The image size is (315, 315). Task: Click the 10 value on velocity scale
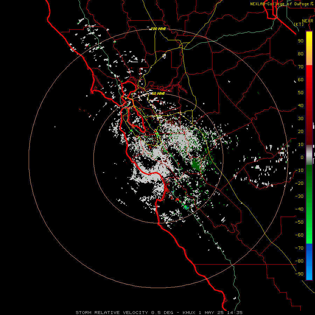pyautogui.click(x=301, y=145)
